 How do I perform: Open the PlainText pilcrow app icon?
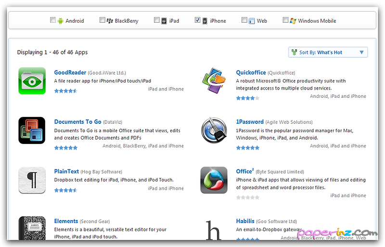[x=32, y=180]
